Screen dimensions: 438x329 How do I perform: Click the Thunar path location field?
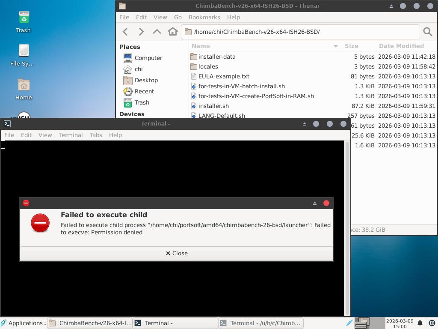coord(300,32)
